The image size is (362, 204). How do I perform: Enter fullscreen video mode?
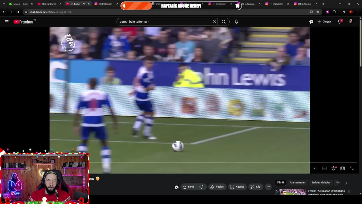(352, 168)
